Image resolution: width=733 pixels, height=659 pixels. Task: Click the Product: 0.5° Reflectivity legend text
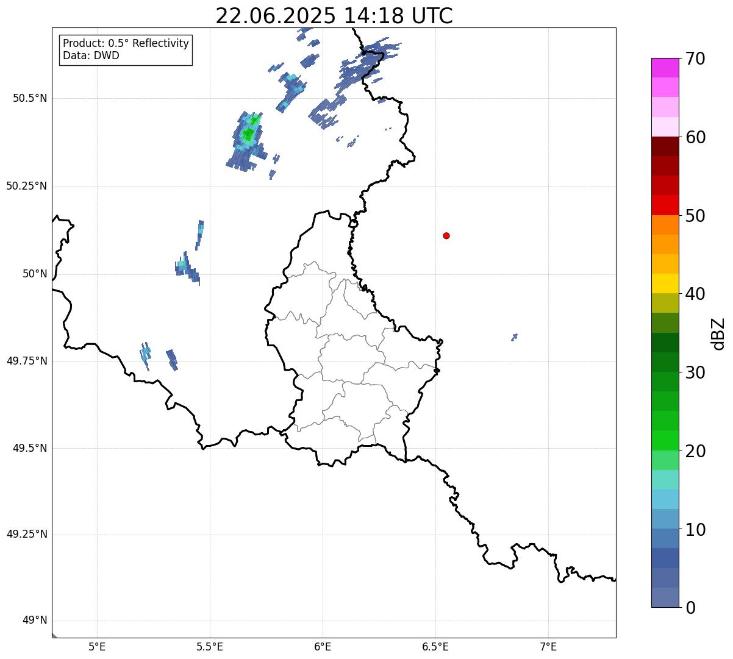tap(126, 44)
